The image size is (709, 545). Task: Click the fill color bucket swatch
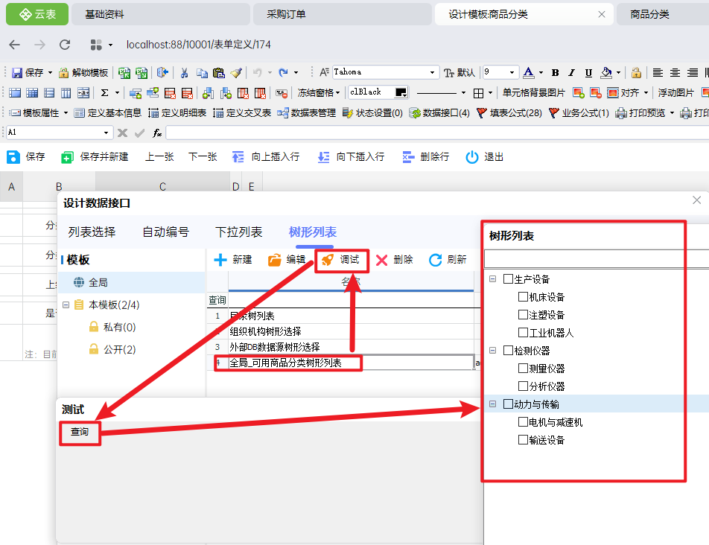606,72
